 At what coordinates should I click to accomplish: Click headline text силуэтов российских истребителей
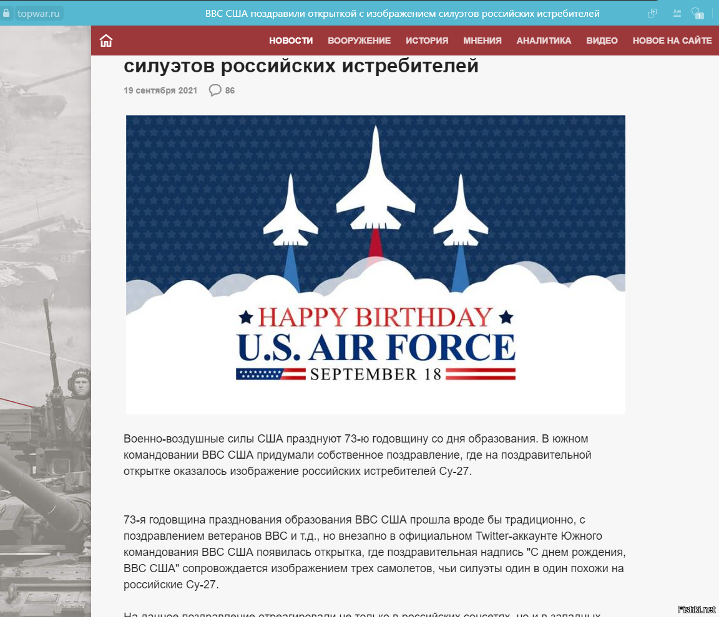pyautogui.click(x=301, y=65)
